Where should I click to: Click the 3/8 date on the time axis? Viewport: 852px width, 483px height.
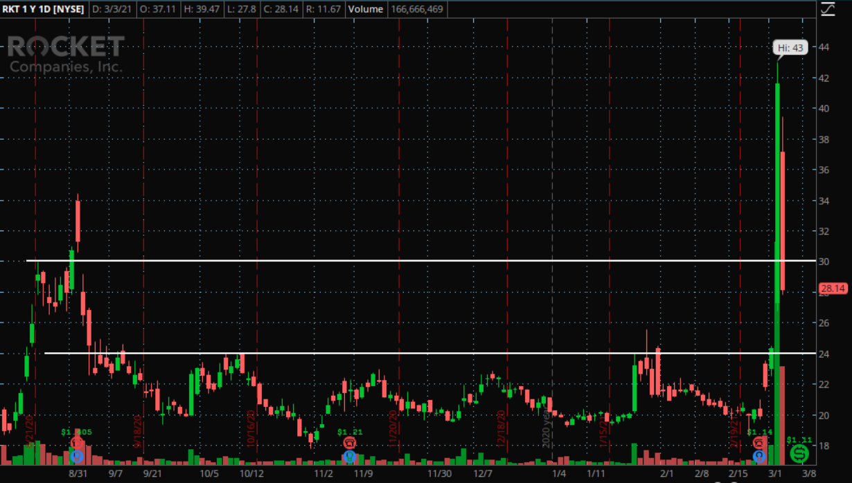click(808, 473)
